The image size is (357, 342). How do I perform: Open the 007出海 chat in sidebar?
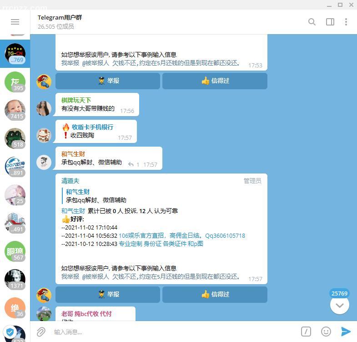(15, 167)
